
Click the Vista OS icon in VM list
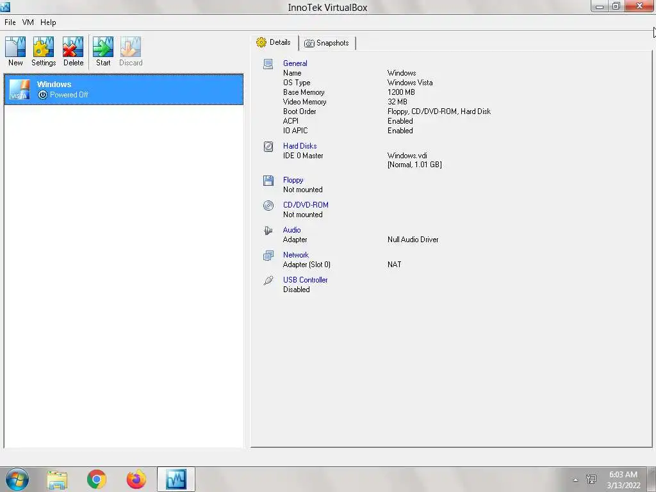[x=20, y=90]
